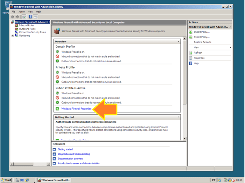Expand the Monitoring tree node
Viewport: 245px width, 183px height.
click(13, 36)
